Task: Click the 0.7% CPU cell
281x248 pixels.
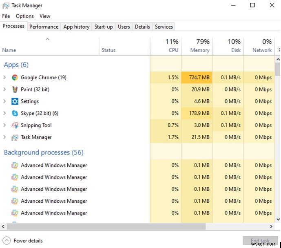Action: click(166, 125)
